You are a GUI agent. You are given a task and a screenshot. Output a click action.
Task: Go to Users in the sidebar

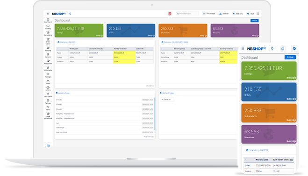pyautogui.click(x=48, y=82)
